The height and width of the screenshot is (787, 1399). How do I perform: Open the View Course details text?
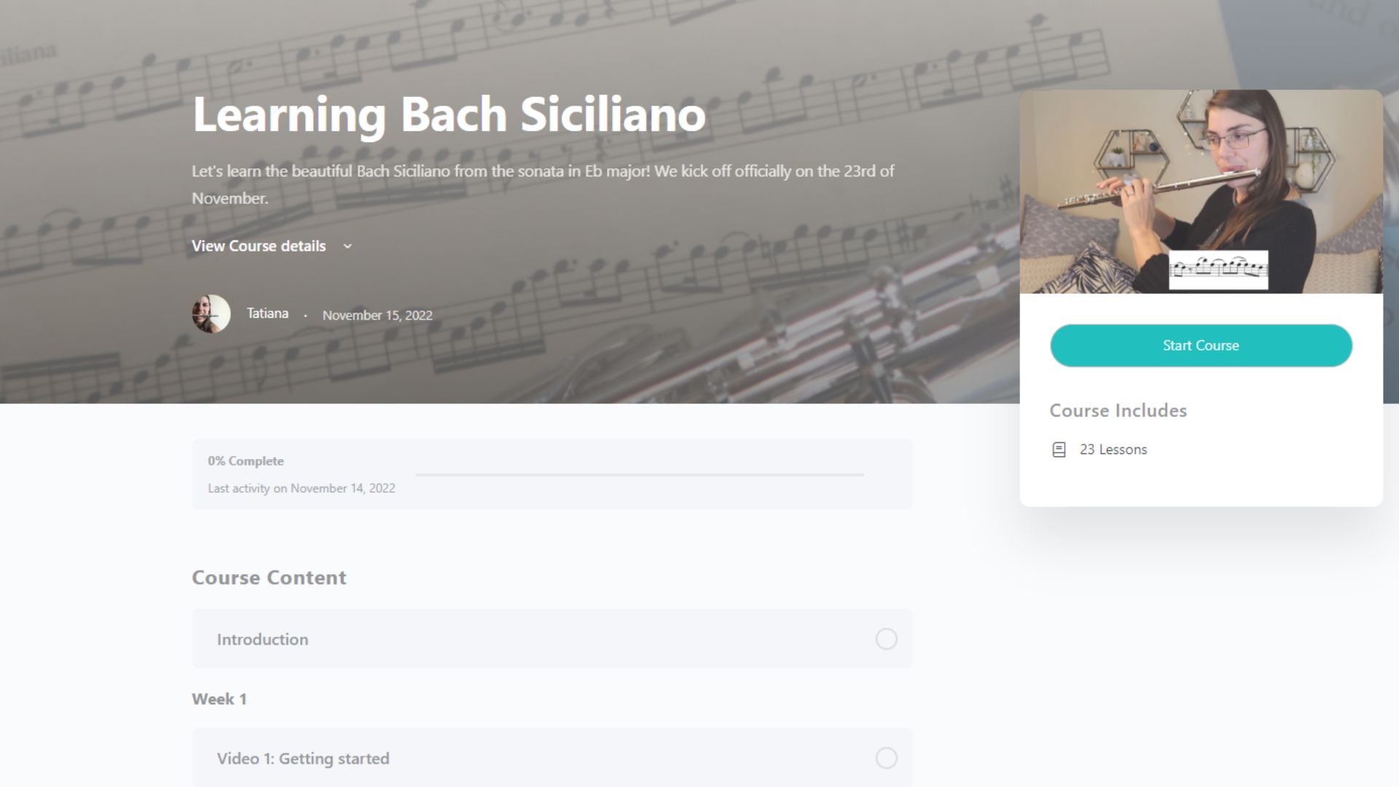pyautogui.click(x=259, y=246)
